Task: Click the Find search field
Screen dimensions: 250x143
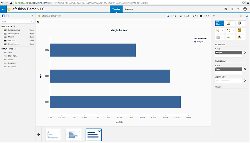Action: click(17, 22)
